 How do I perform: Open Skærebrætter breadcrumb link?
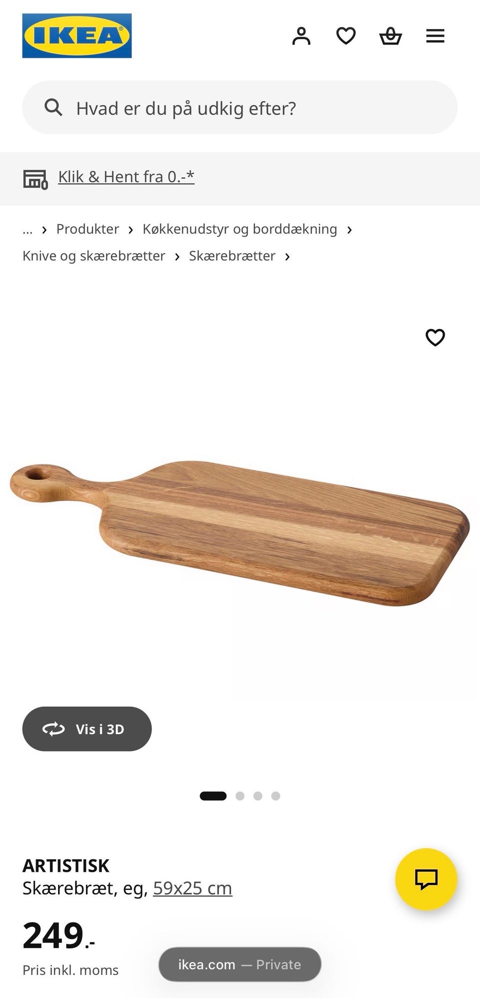[x=232, y=256]
